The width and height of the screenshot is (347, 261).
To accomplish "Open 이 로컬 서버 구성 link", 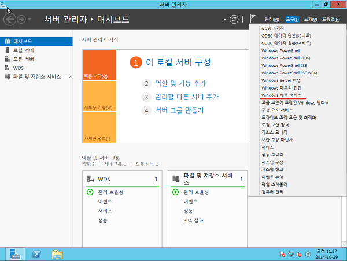I will [178, 62].
